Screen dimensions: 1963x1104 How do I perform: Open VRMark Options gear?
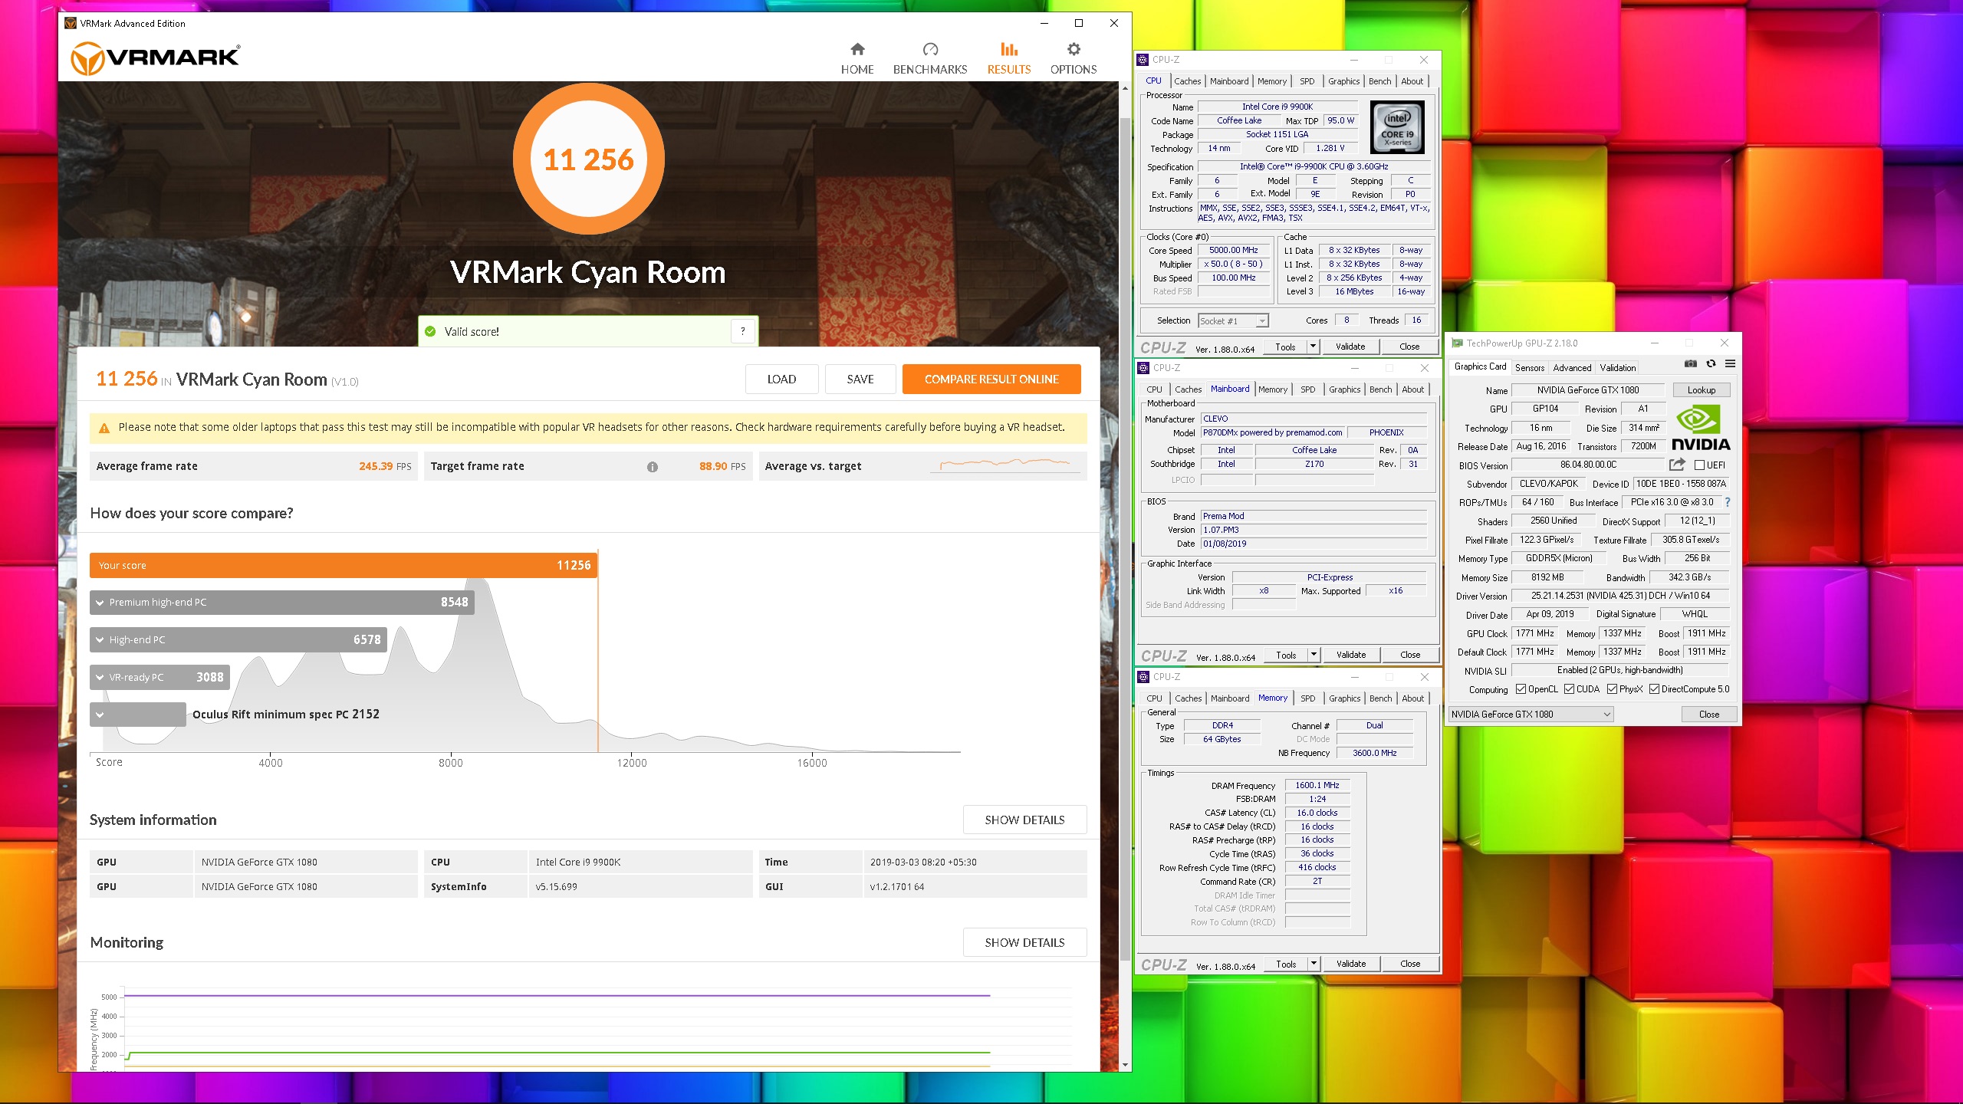(1074, 58)
